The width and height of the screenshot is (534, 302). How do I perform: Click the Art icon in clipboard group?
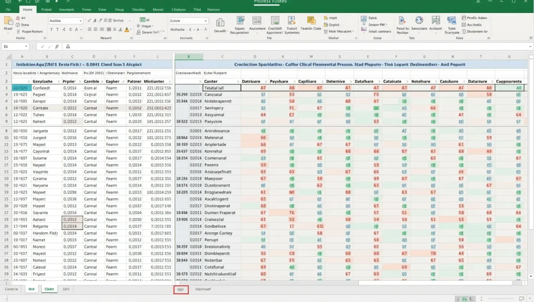coord(18,18)
